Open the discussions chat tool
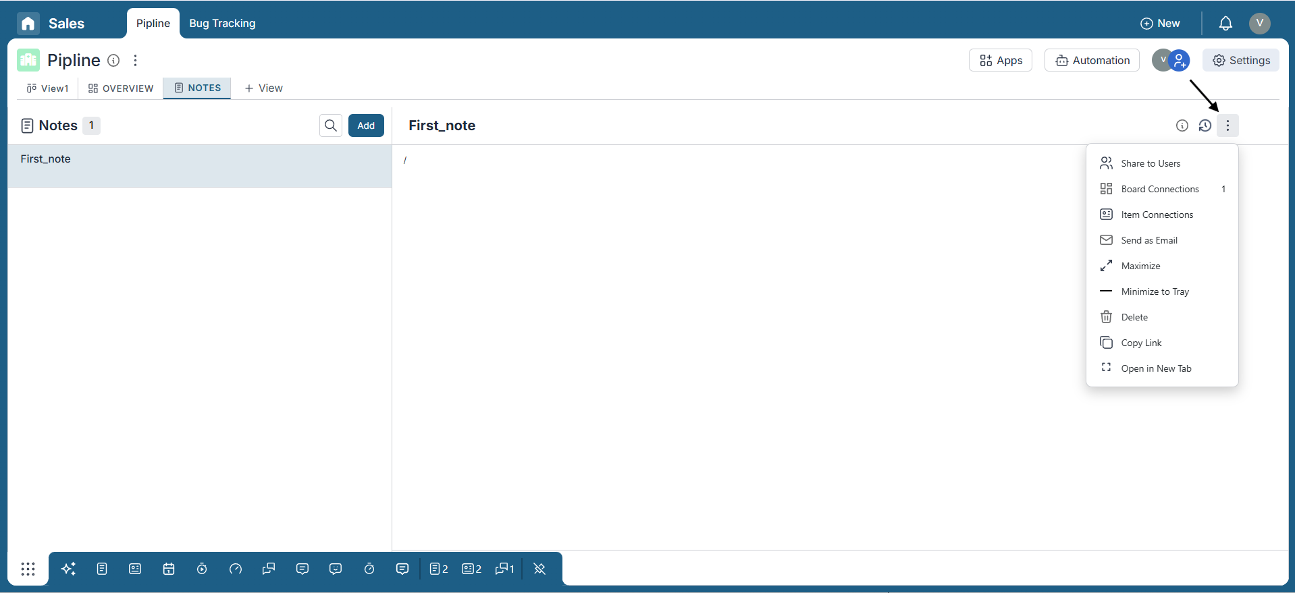This screenshot has height=593, width=1295. (269, 569)
